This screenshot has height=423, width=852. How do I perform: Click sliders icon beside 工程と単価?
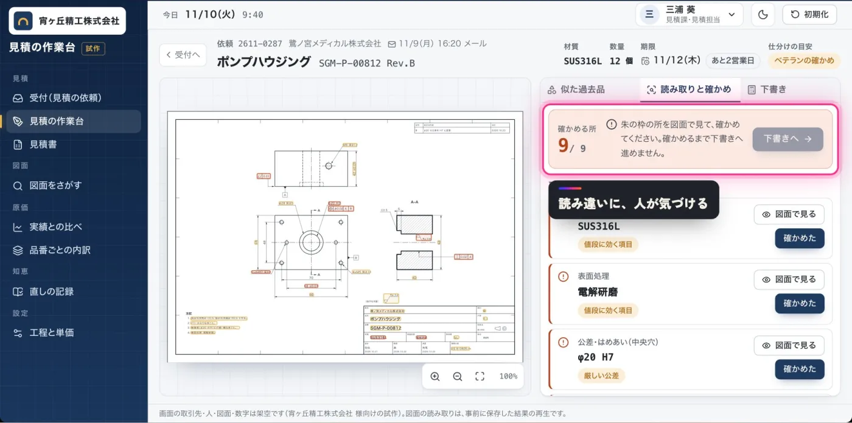(18, 333)
